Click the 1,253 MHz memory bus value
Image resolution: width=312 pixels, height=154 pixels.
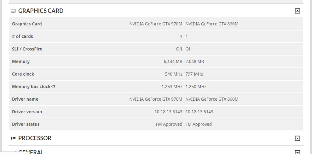coord(172,87)
